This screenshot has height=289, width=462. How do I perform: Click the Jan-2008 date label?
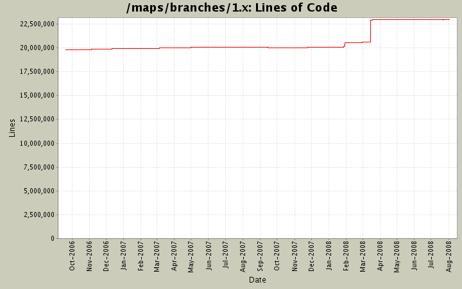point(329,256)
